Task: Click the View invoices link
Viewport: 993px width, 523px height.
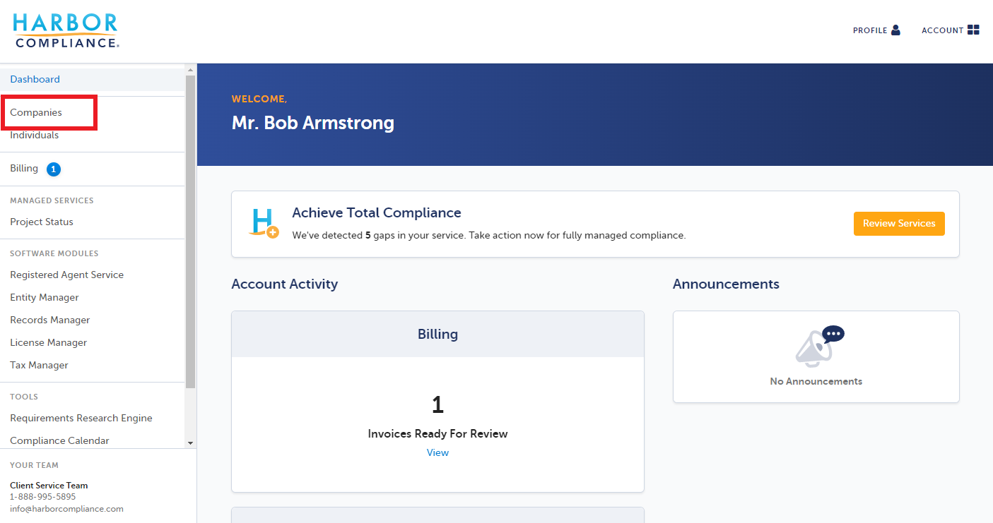Action: [x=437, y=452]
